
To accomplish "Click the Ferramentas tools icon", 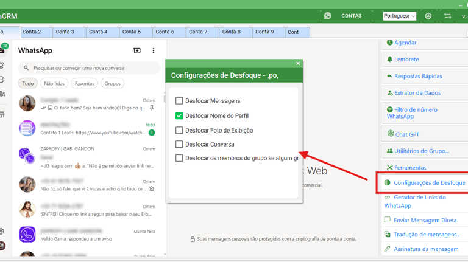I will [389, 168].
